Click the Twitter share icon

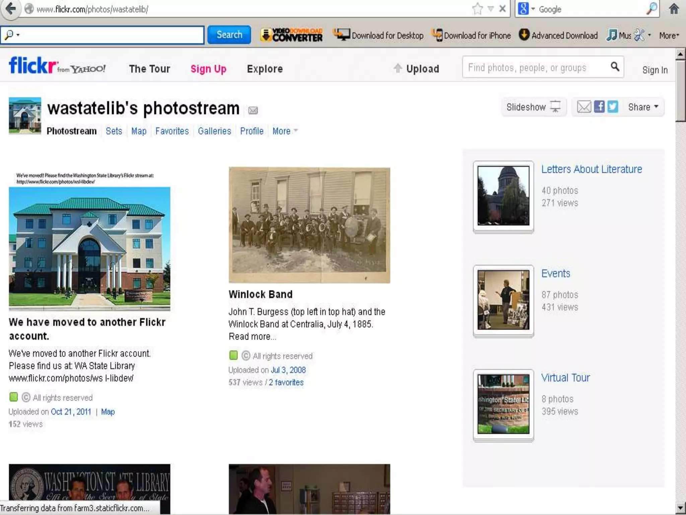(x=613, y=107)
